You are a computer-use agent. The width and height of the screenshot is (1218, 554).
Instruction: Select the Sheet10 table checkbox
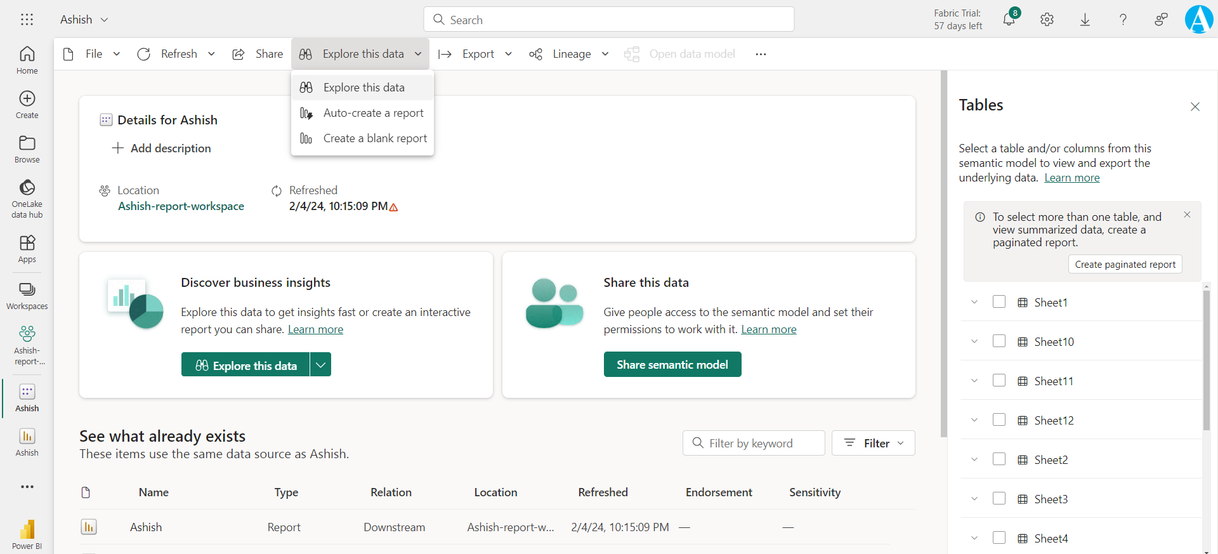(999, 341)
